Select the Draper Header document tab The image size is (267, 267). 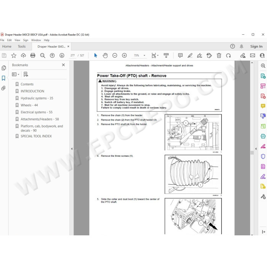tap(51, 47)
